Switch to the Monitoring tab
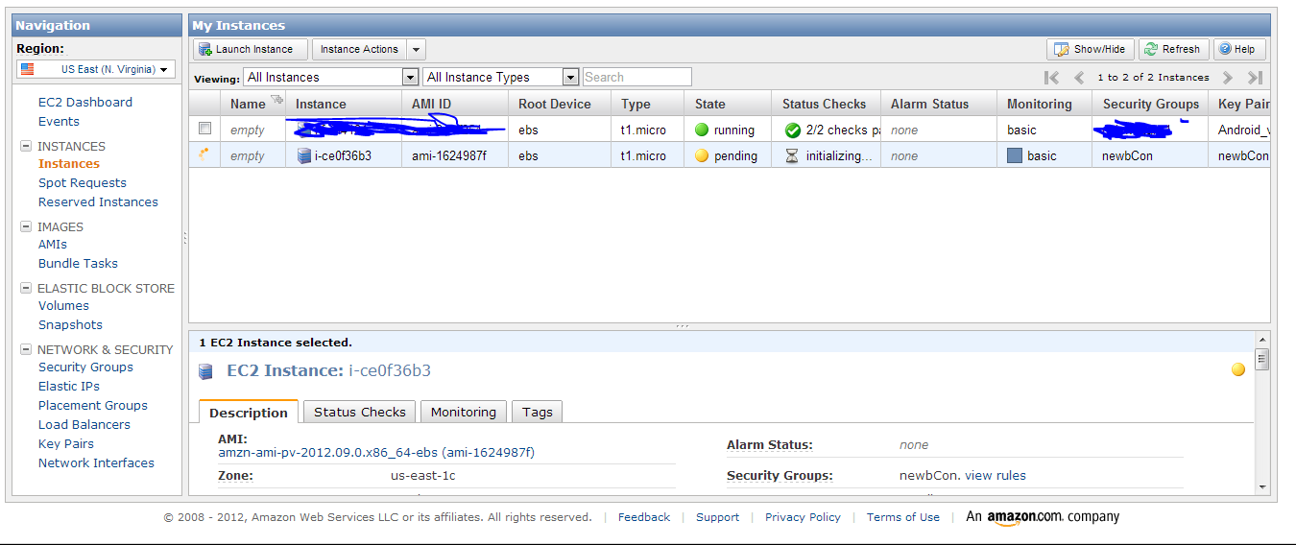The image size is (1296, 545). point(464,412)
